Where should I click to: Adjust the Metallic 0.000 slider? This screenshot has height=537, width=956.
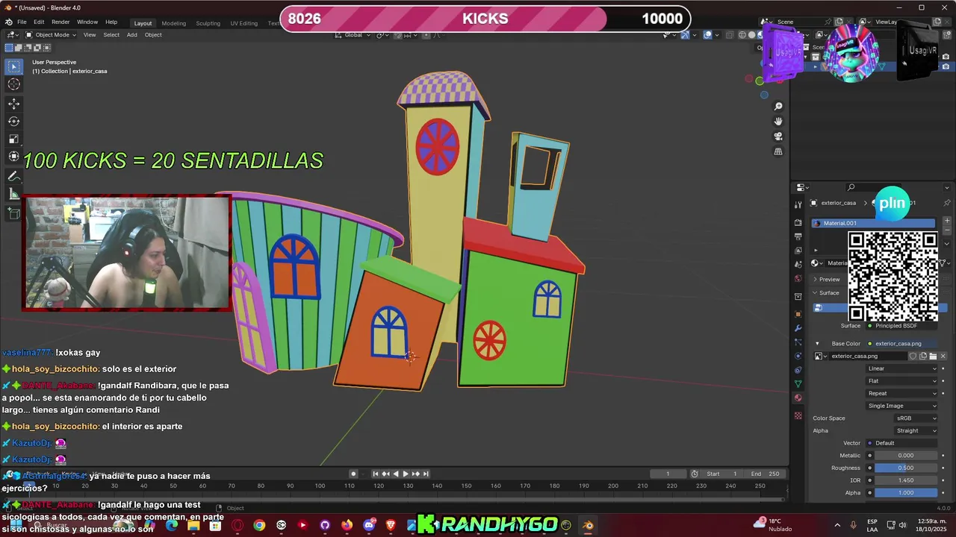pyautogui.click(x=906, y=455)
